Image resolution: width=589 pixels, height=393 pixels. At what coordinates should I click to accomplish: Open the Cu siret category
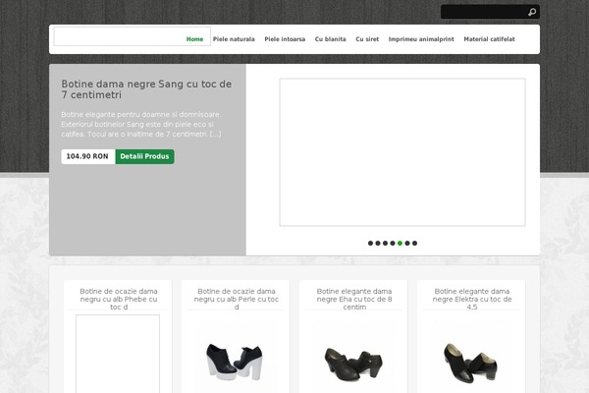tap(367, 39)
